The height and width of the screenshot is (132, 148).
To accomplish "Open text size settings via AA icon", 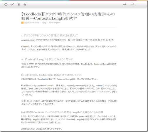I will [132, 4].
